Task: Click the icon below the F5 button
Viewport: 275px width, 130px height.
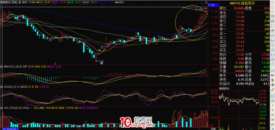Action: tap(272, 101)
